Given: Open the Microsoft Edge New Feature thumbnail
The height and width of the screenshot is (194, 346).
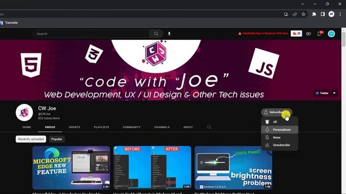Looking at the screenshot, I should coord(71,168).
